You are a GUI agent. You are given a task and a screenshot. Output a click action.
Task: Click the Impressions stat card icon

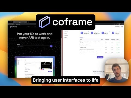82,33
